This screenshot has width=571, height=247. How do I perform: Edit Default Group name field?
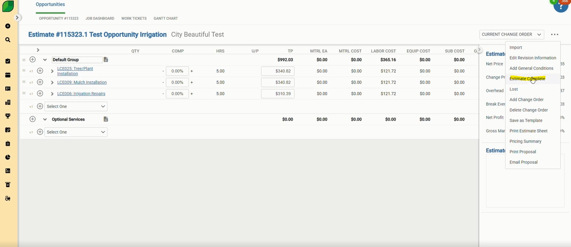point(77,60)
